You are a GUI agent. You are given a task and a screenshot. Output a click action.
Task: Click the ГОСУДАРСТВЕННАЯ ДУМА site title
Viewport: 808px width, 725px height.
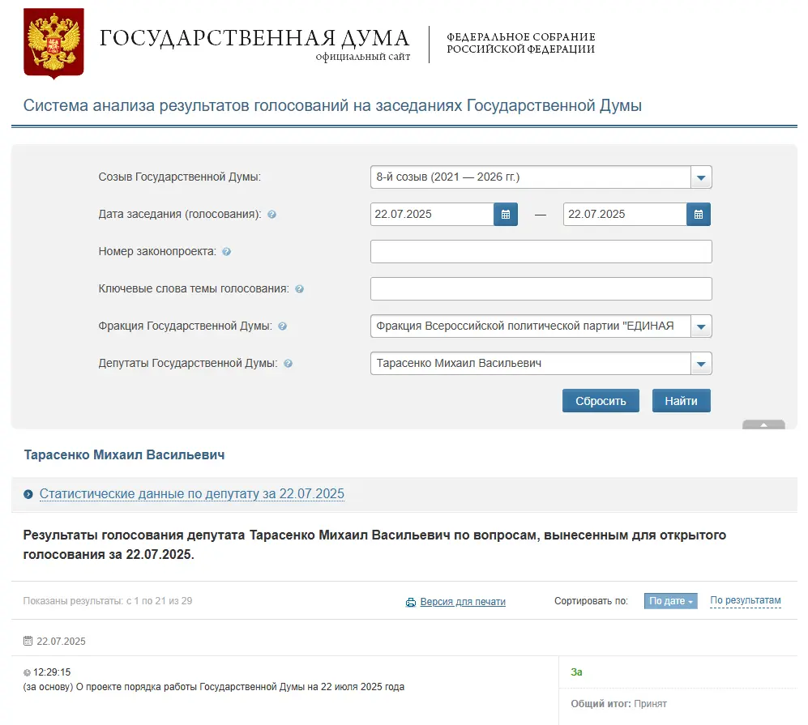[x=254, y=39]
